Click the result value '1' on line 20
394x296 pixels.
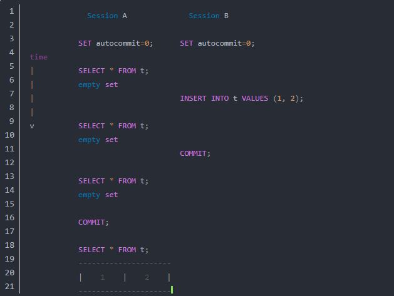tap(103, 277)
